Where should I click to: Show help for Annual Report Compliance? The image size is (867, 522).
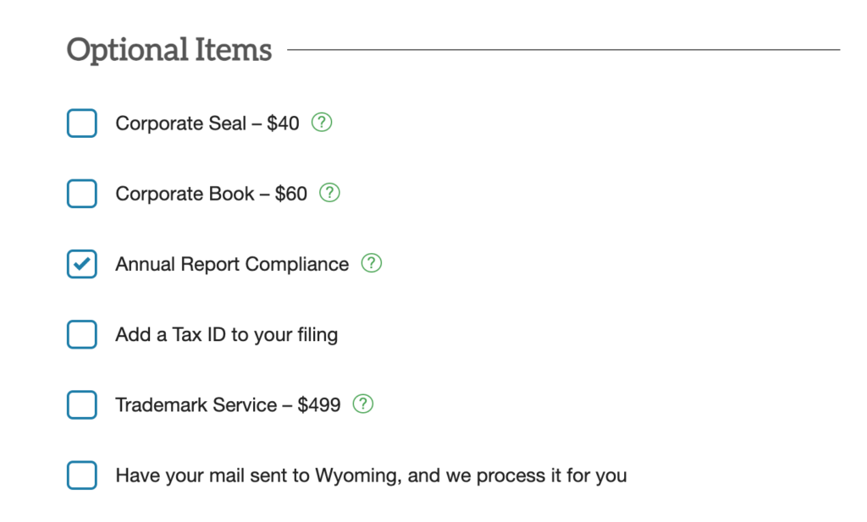point(372,263)
